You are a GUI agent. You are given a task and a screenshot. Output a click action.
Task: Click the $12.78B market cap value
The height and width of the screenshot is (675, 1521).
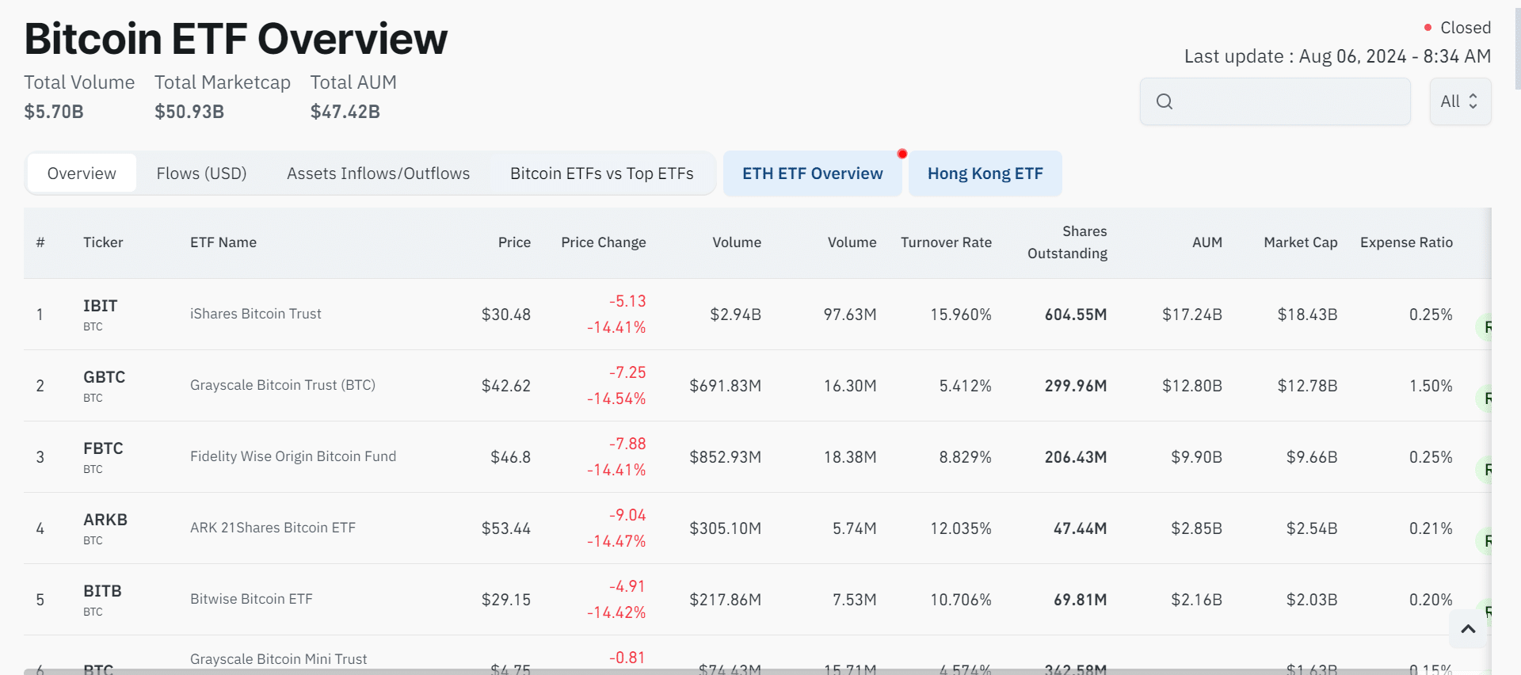pos(1307,386)
